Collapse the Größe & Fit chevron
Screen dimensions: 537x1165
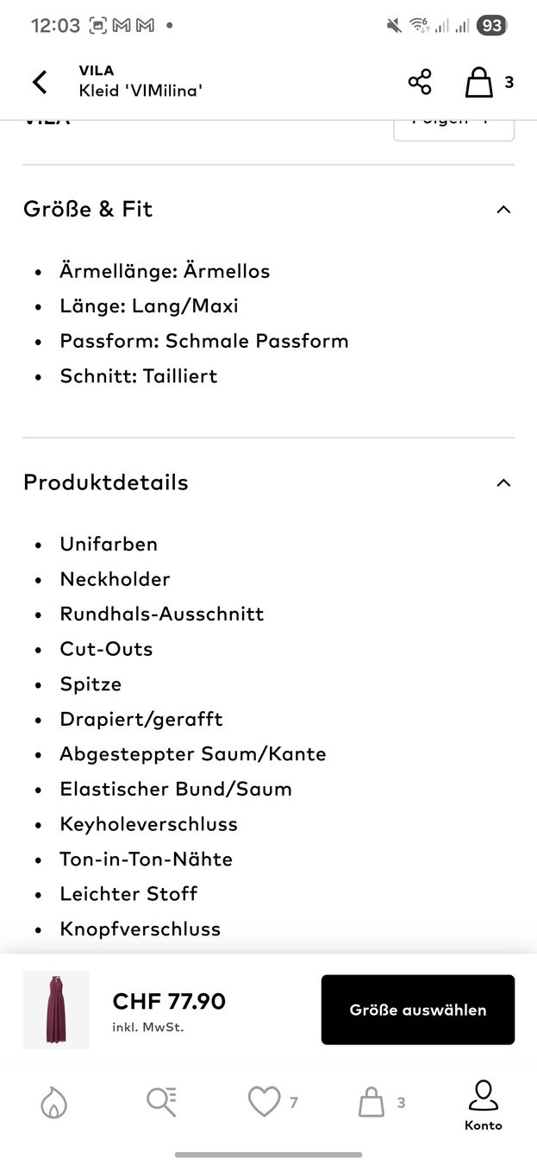tap(504, 209)
